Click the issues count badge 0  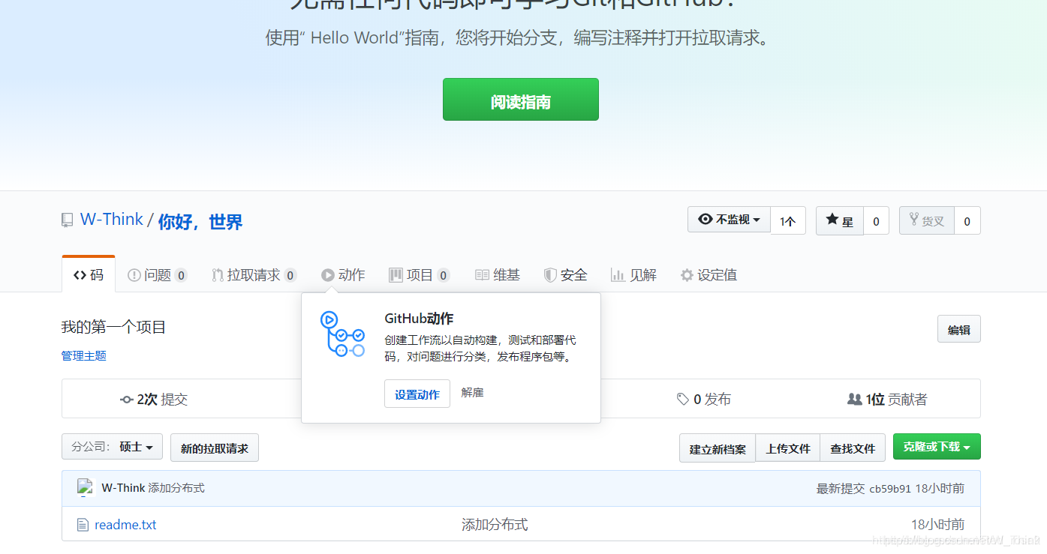click(x=181, y=276)
